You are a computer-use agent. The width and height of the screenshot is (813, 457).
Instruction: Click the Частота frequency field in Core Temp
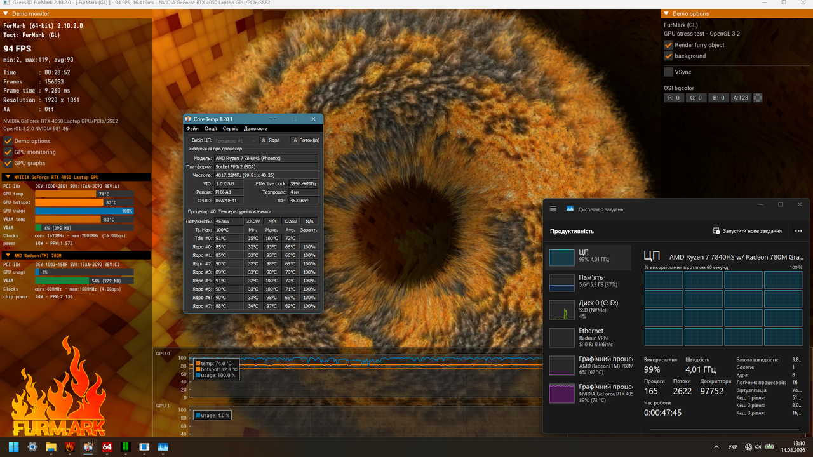(x=265, y=175)
